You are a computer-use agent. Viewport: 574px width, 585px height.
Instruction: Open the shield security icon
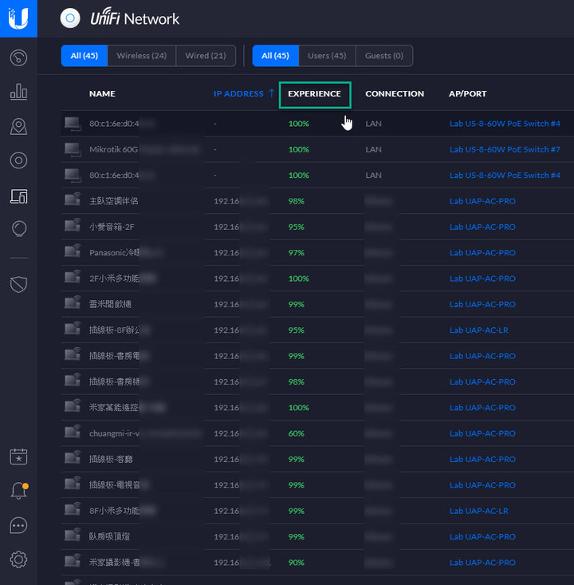[18, 285]
